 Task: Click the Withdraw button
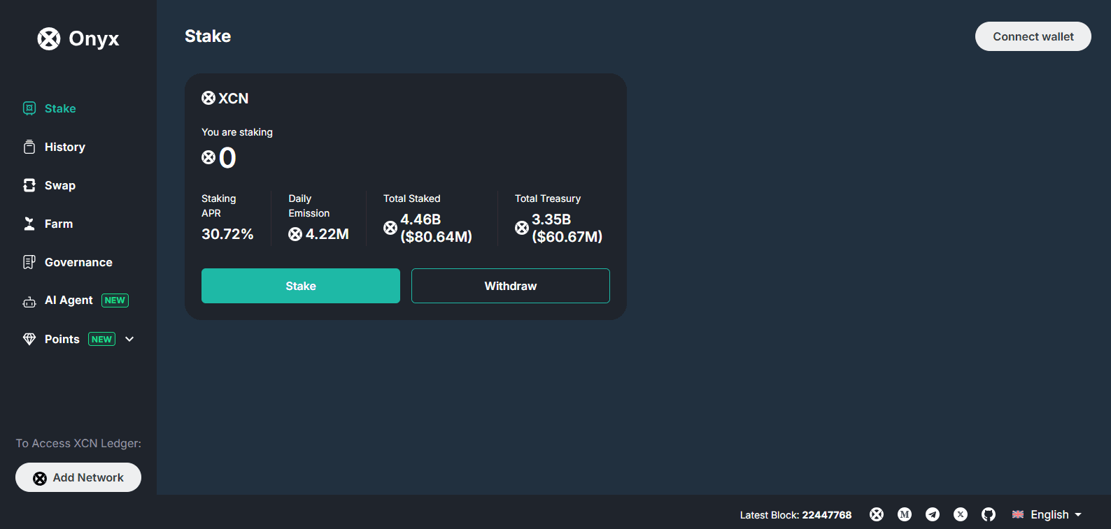tap(511, 286)
